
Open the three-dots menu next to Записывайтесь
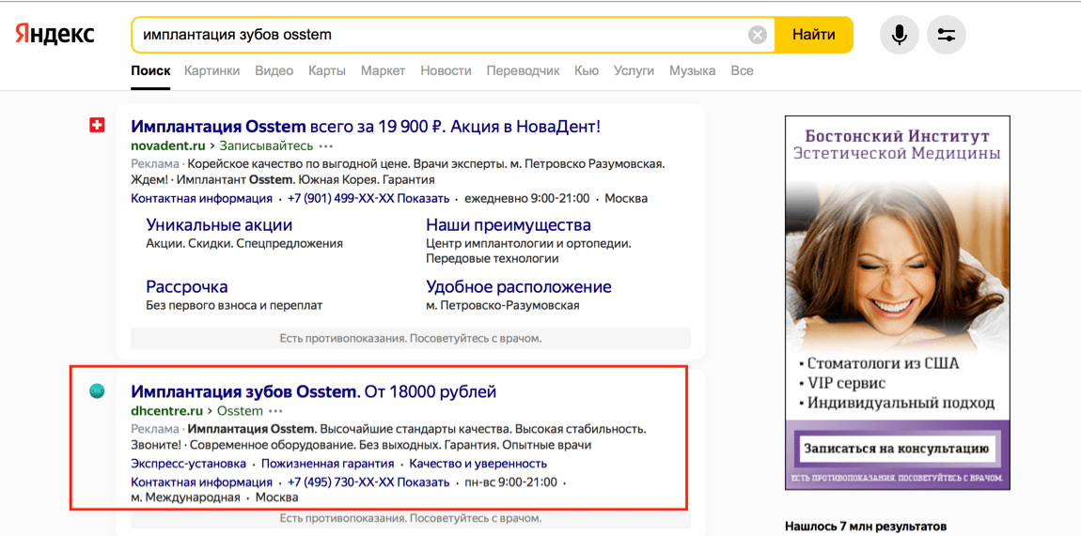326,145
